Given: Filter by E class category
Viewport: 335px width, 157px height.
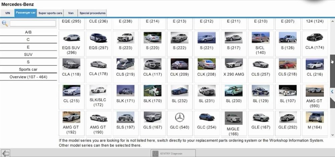Looking at the screenshot, I should tap(28, 47).
